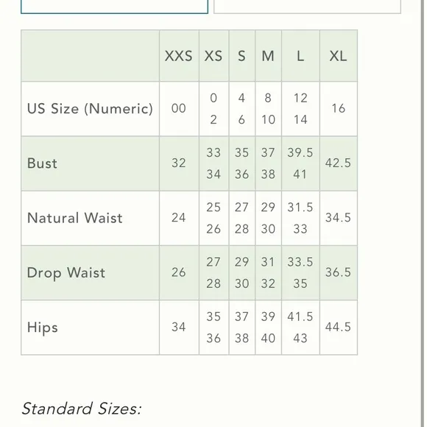The height and width of the screenshot is (427, 427).
Task: Select the XXS size column header
Action: pyautogui.click(x=179, y=56)
